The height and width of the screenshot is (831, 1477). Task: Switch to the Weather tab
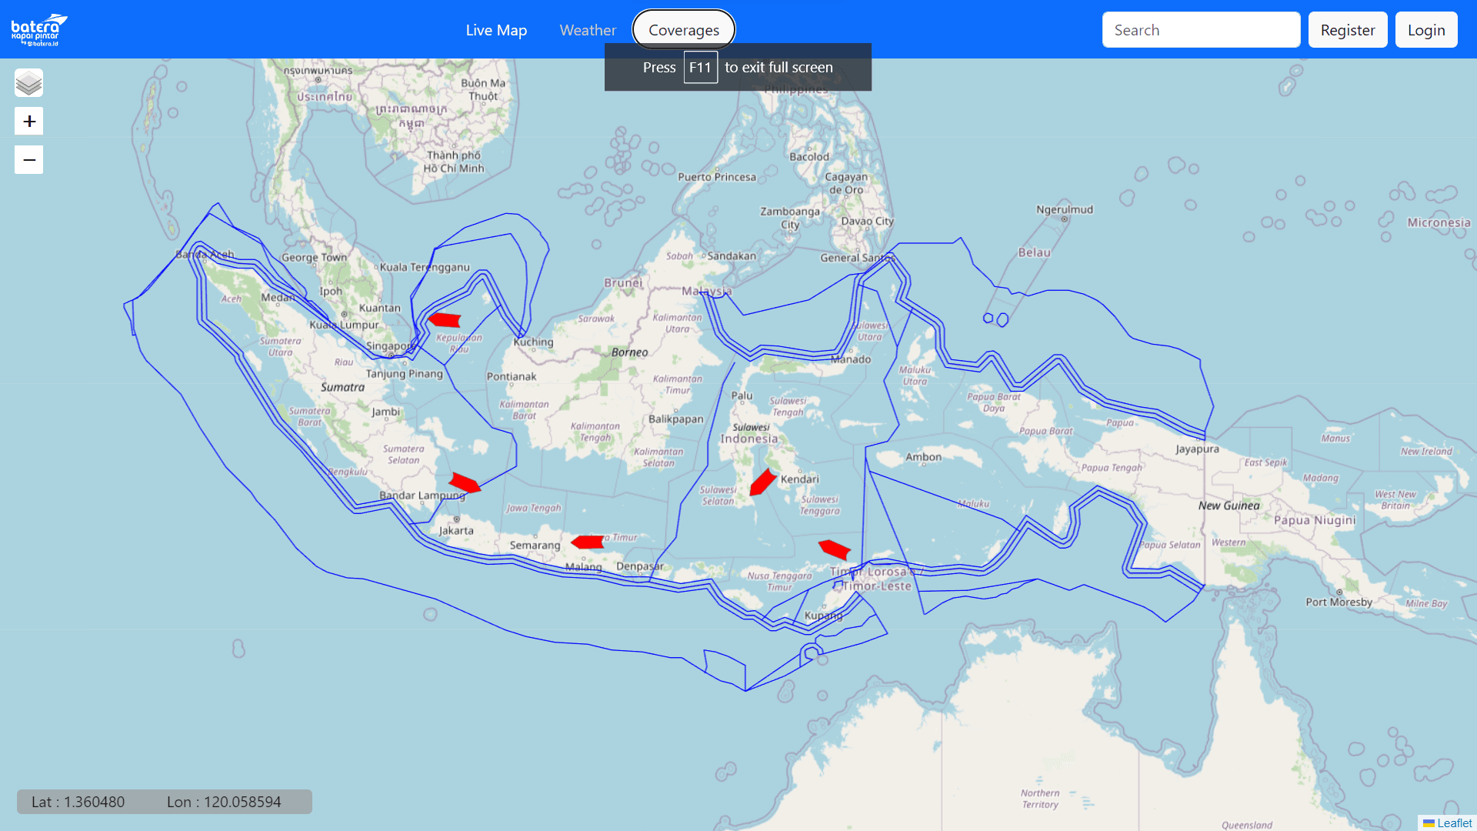point(588,30)
